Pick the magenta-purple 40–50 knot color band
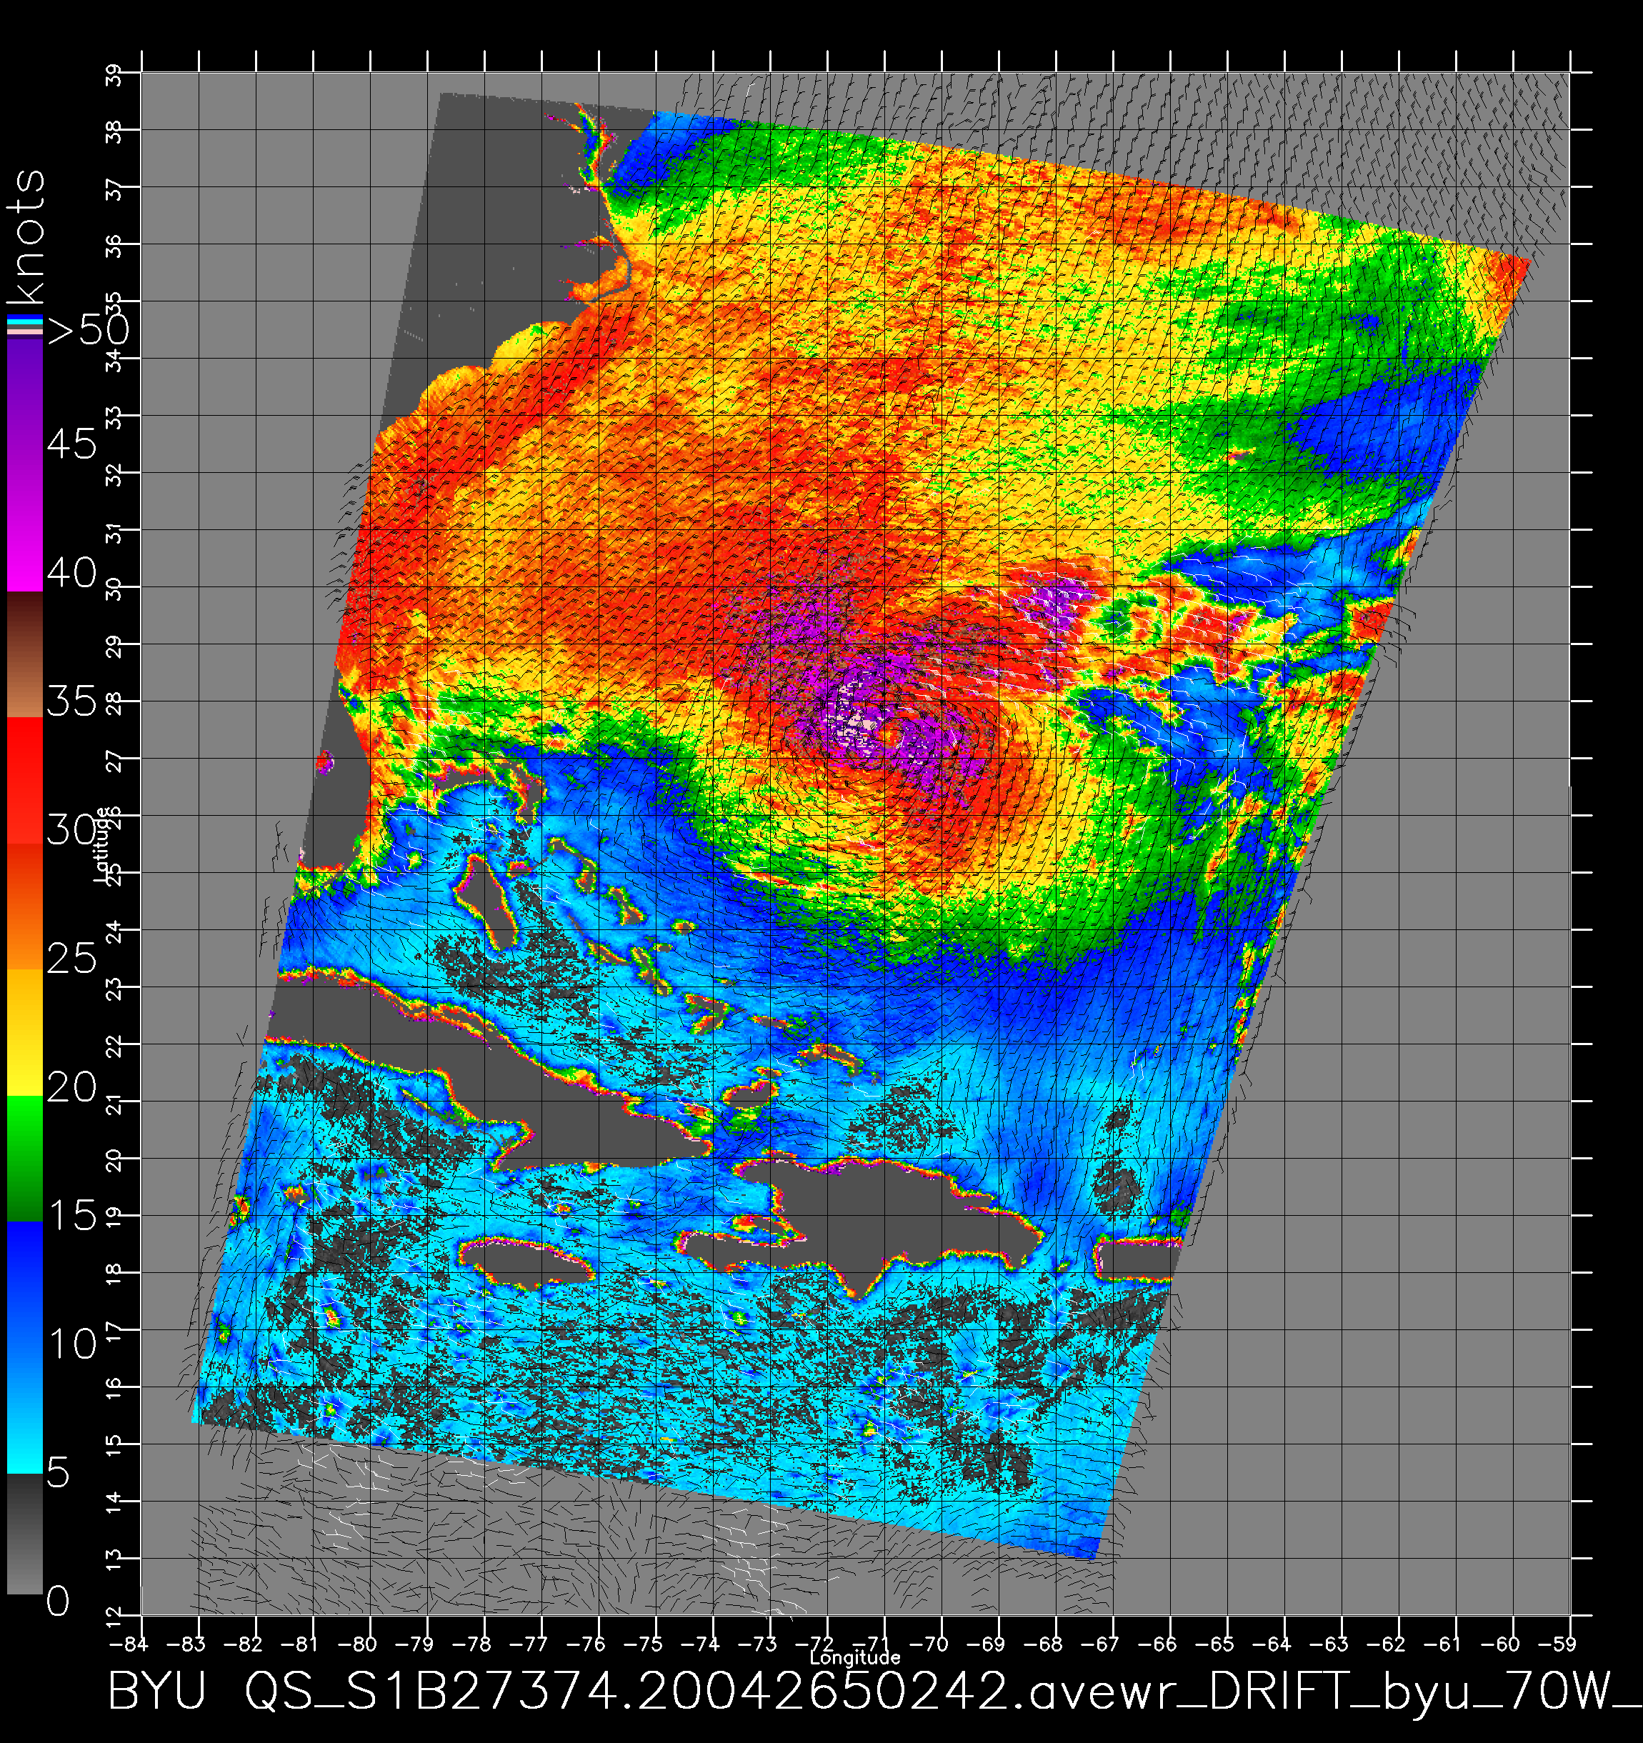Image resolution: width=1643 pixels, height=1743 pixels. point(24,465)
